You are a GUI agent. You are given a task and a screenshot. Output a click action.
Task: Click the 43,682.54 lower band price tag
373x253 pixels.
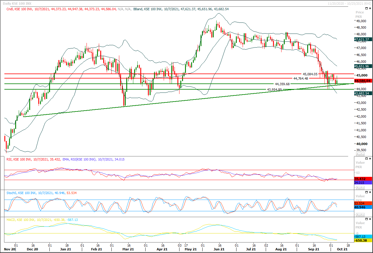pos(362,93)
